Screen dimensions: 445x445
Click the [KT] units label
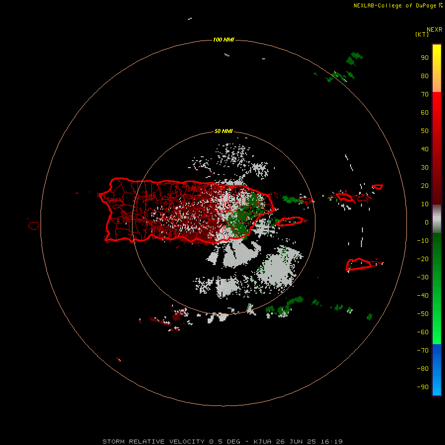(422, 34)
